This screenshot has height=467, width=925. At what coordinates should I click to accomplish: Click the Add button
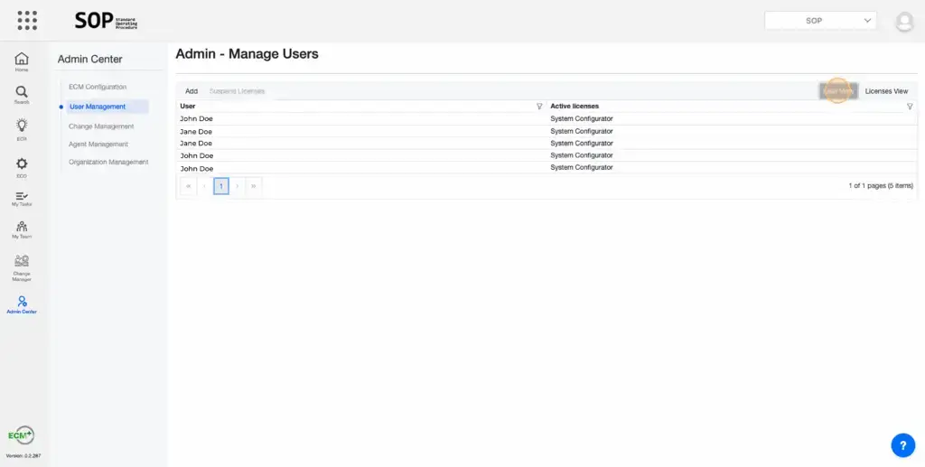[x=192, y=91]
